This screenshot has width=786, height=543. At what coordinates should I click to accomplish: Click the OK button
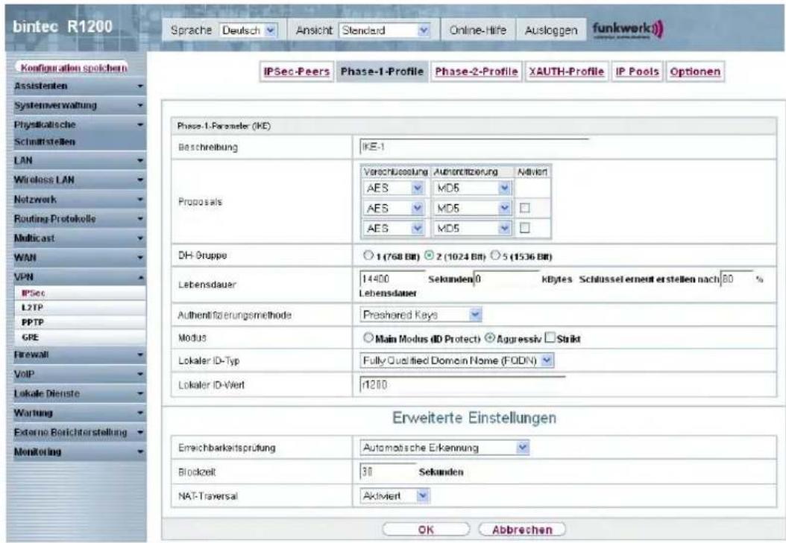coord(426,530)
